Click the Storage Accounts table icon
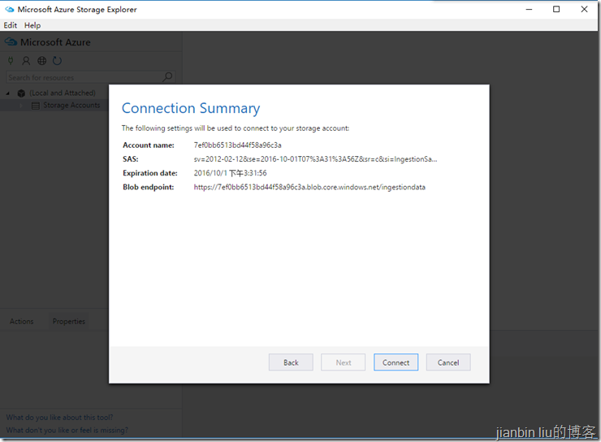The height and width of the screenshot is (442, 601). pos(35,106)
